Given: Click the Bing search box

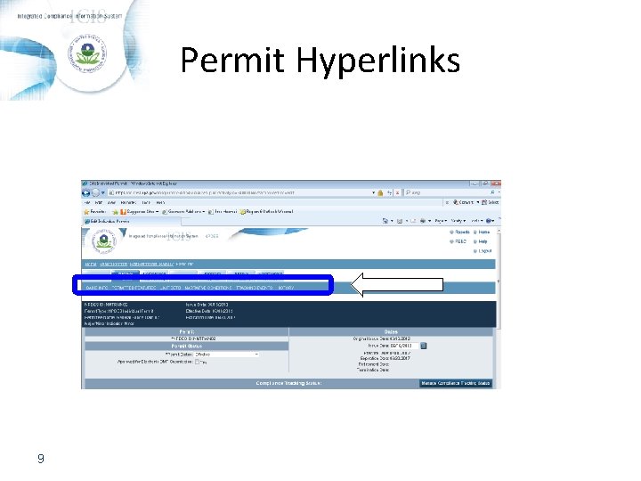Looking at the screenshot, I should click(446, 192).
